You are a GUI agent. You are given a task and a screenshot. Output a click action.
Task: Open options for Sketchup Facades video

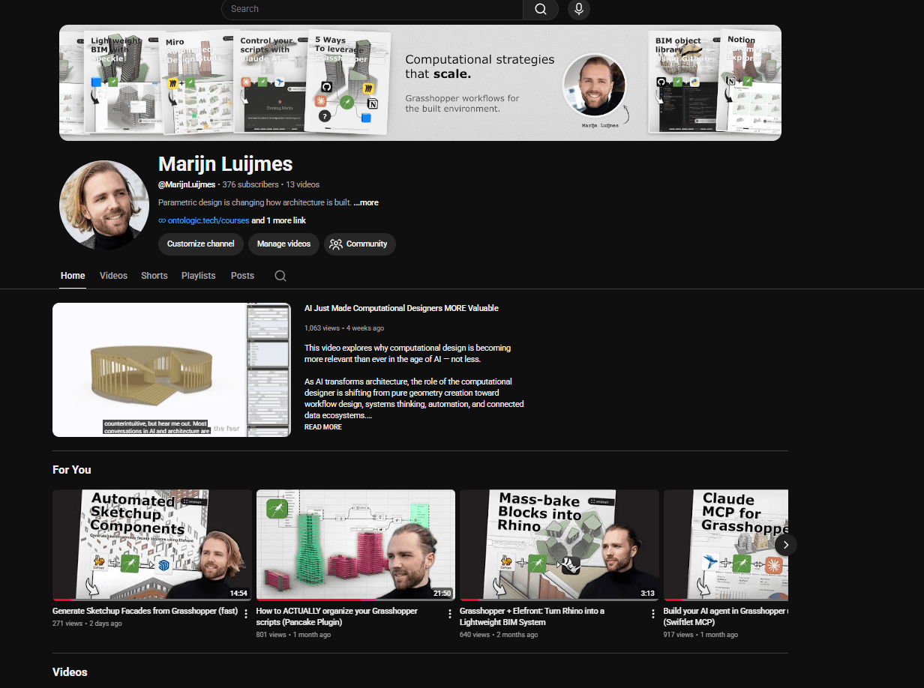click(x=245, y=614)
